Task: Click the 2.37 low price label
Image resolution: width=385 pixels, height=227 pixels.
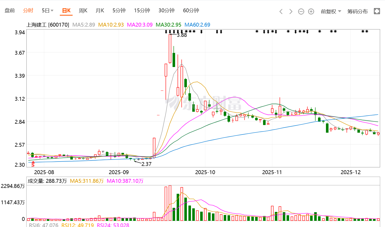Action: (x=146, y=164)
